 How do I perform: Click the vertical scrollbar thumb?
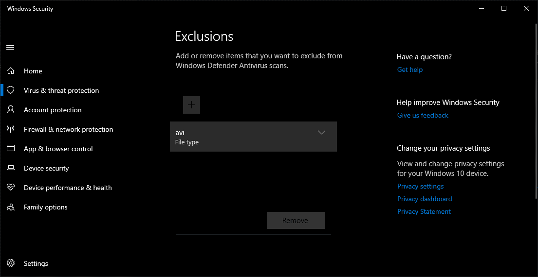pos(536,111)
